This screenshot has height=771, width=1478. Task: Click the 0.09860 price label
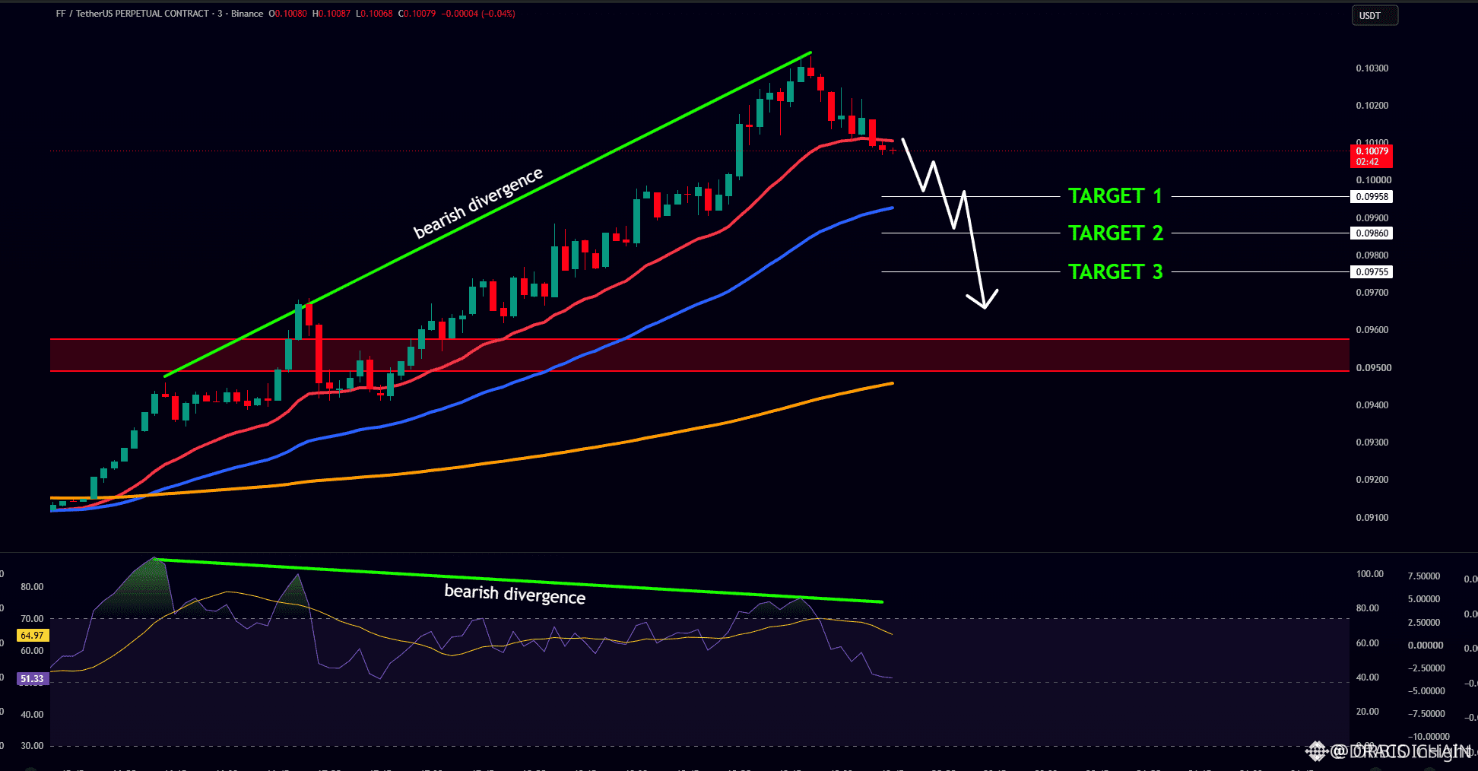click(1372, 233)
